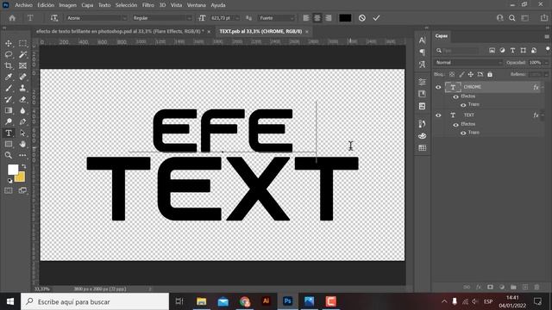
Task: Select the Frame tool
Action: coord(22,65)
